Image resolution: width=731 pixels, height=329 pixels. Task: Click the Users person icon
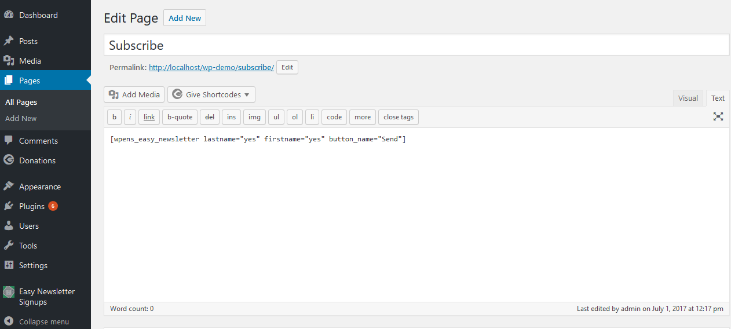click(9, 226)
